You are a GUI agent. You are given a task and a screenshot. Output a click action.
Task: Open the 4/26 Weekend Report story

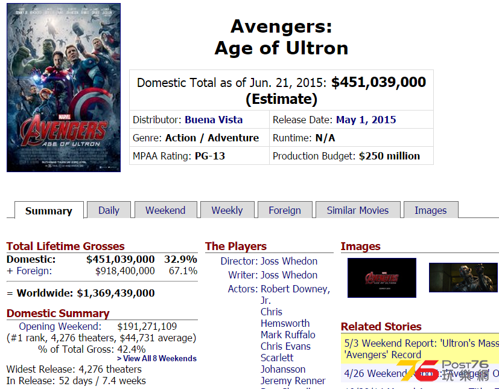[x=421, y=373]
